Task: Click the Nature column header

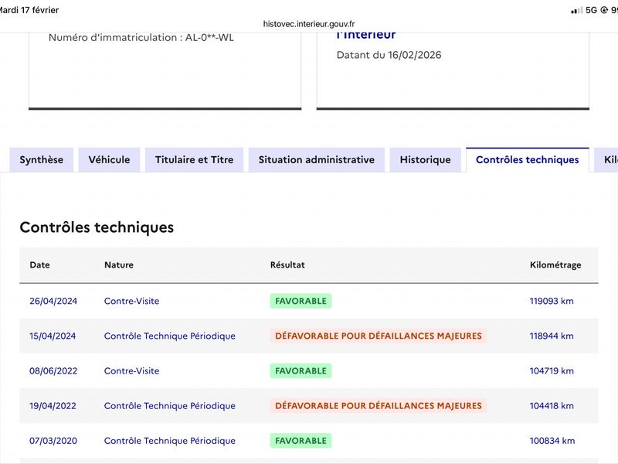Action: 119,264
